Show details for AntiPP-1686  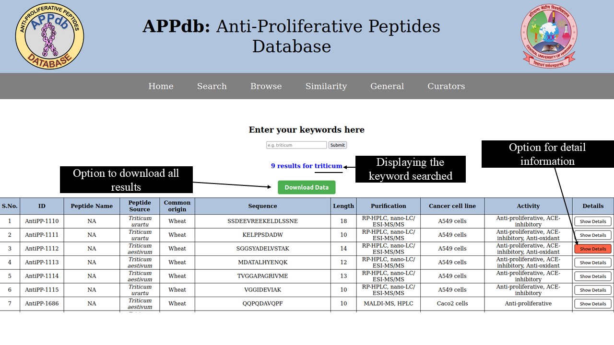tap(593, 304)
